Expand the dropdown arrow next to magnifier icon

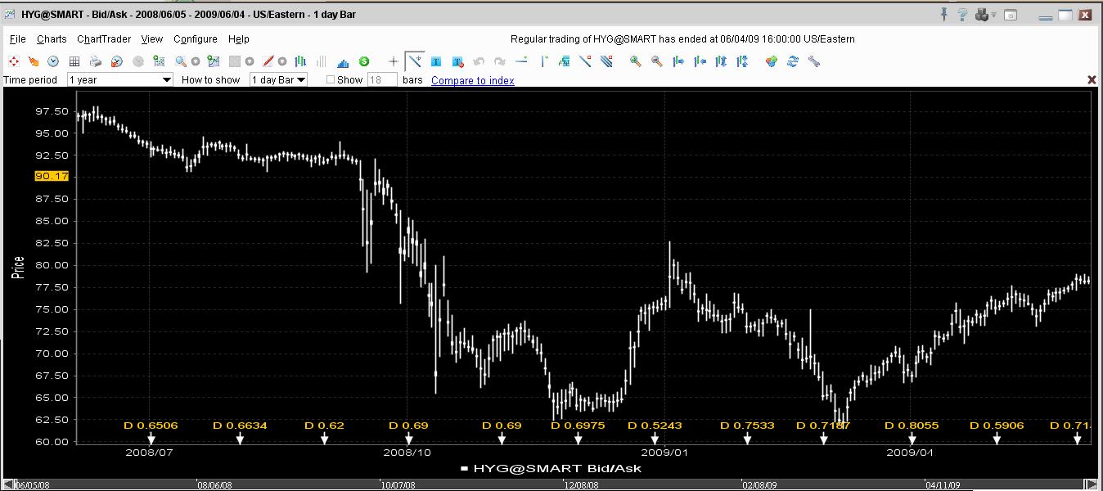point(196,61)
